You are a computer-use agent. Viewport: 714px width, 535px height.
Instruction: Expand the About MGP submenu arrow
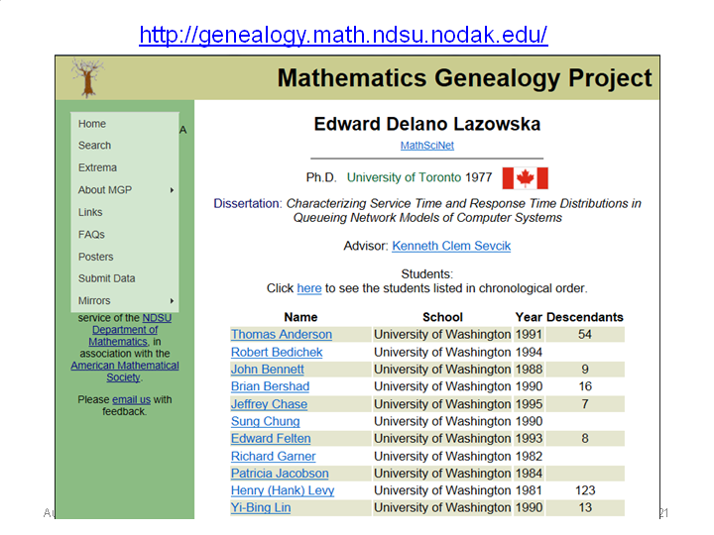[172, 190]
